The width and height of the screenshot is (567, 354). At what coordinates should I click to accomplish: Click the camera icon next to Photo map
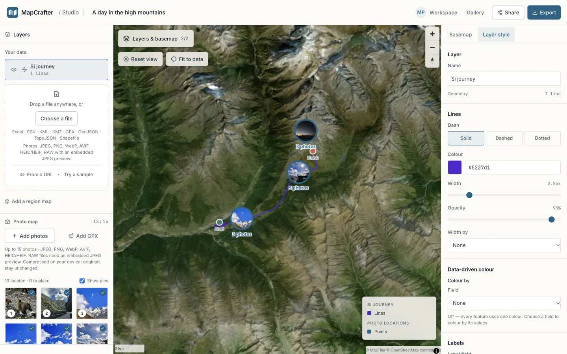pyautogui.click(x=7, y=222)
